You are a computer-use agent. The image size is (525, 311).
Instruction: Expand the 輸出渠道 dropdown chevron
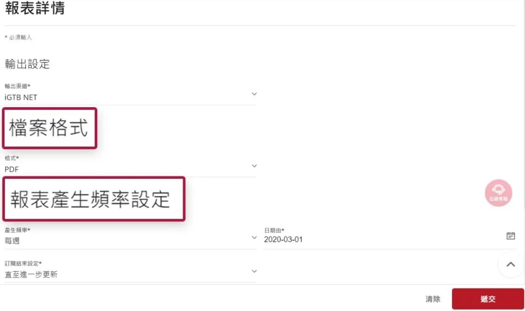point(254,94)
